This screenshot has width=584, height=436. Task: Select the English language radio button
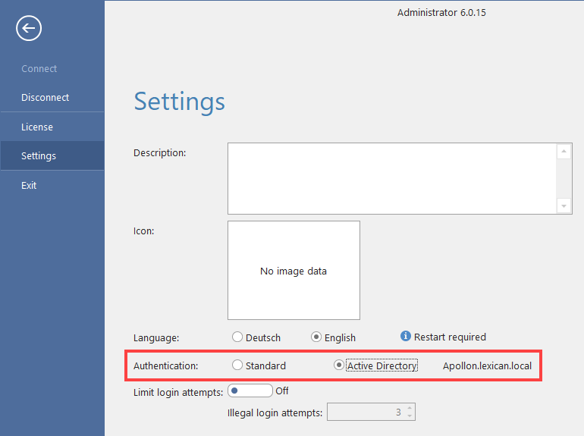coord(317,337)
